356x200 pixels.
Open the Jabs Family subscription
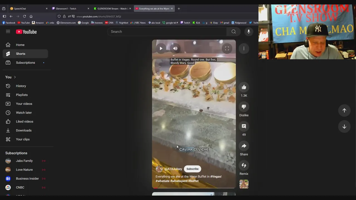25,161
